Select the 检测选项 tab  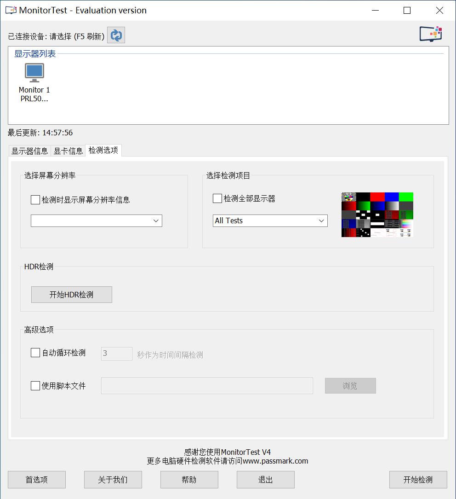coord(103,150)
